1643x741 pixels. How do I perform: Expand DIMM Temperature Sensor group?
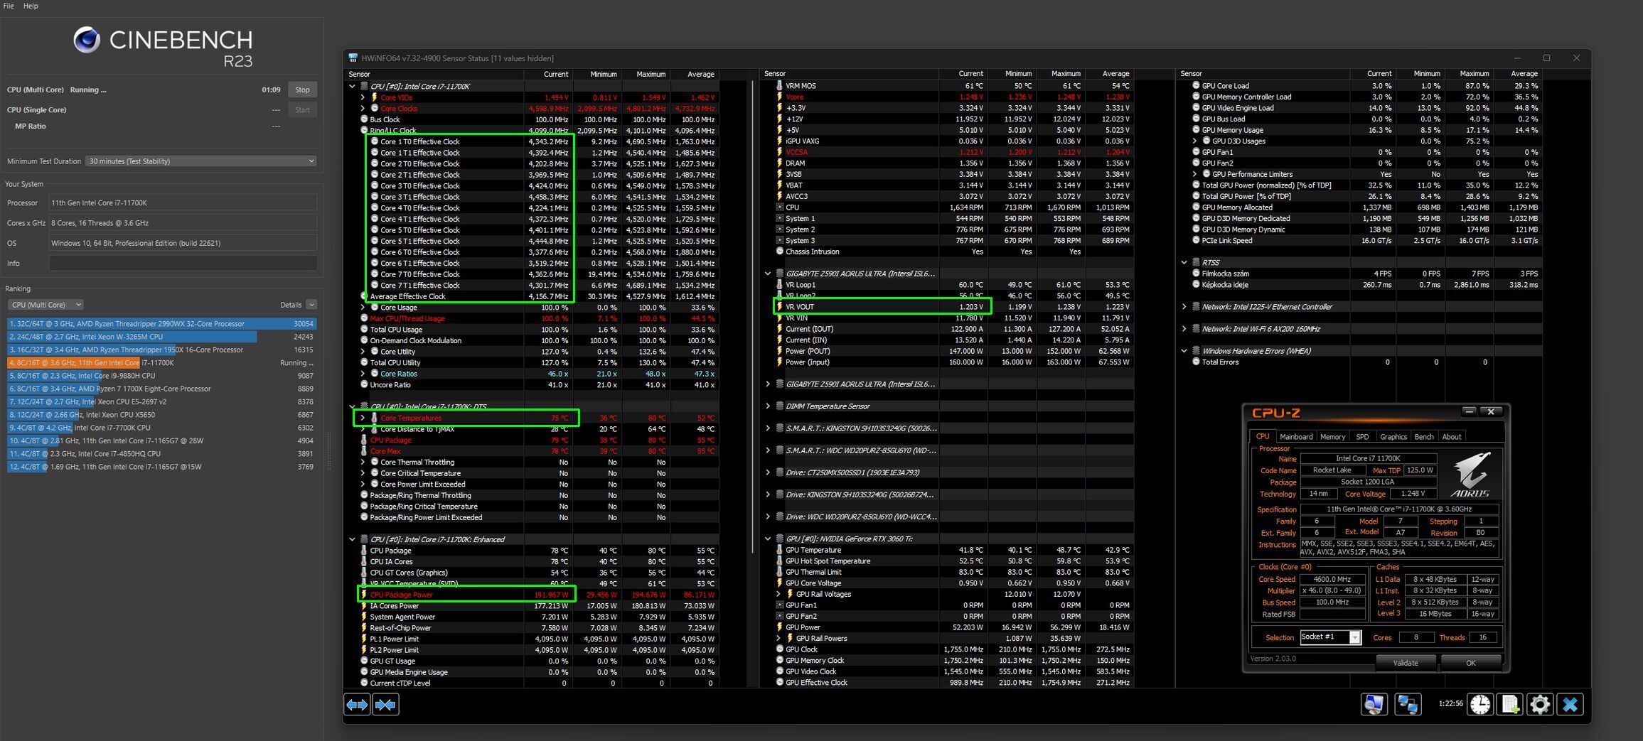click(x=768, y=406)
